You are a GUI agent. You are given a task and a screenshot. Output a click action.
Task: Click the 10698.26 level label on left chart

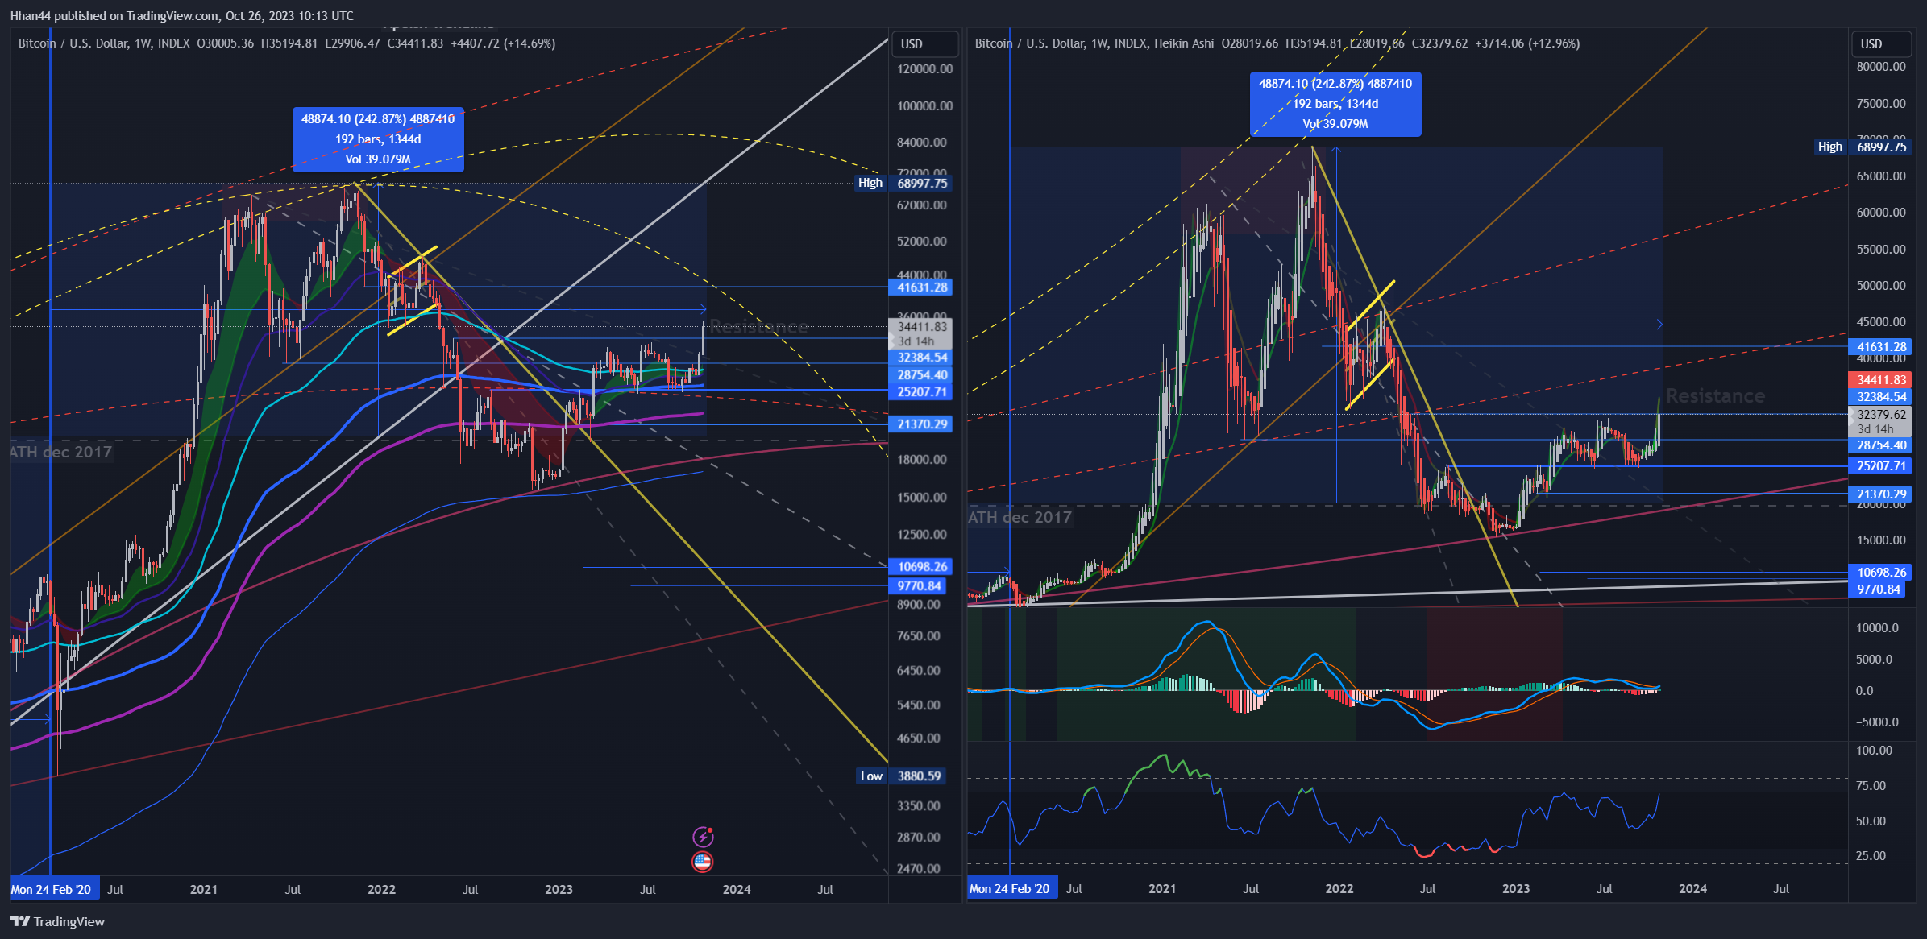(921, 567)
